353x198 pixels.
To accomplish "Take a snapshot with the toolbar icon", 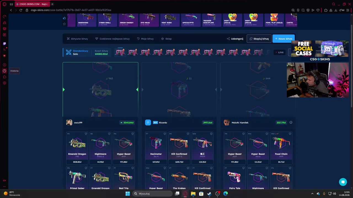I will click(303, 10).
